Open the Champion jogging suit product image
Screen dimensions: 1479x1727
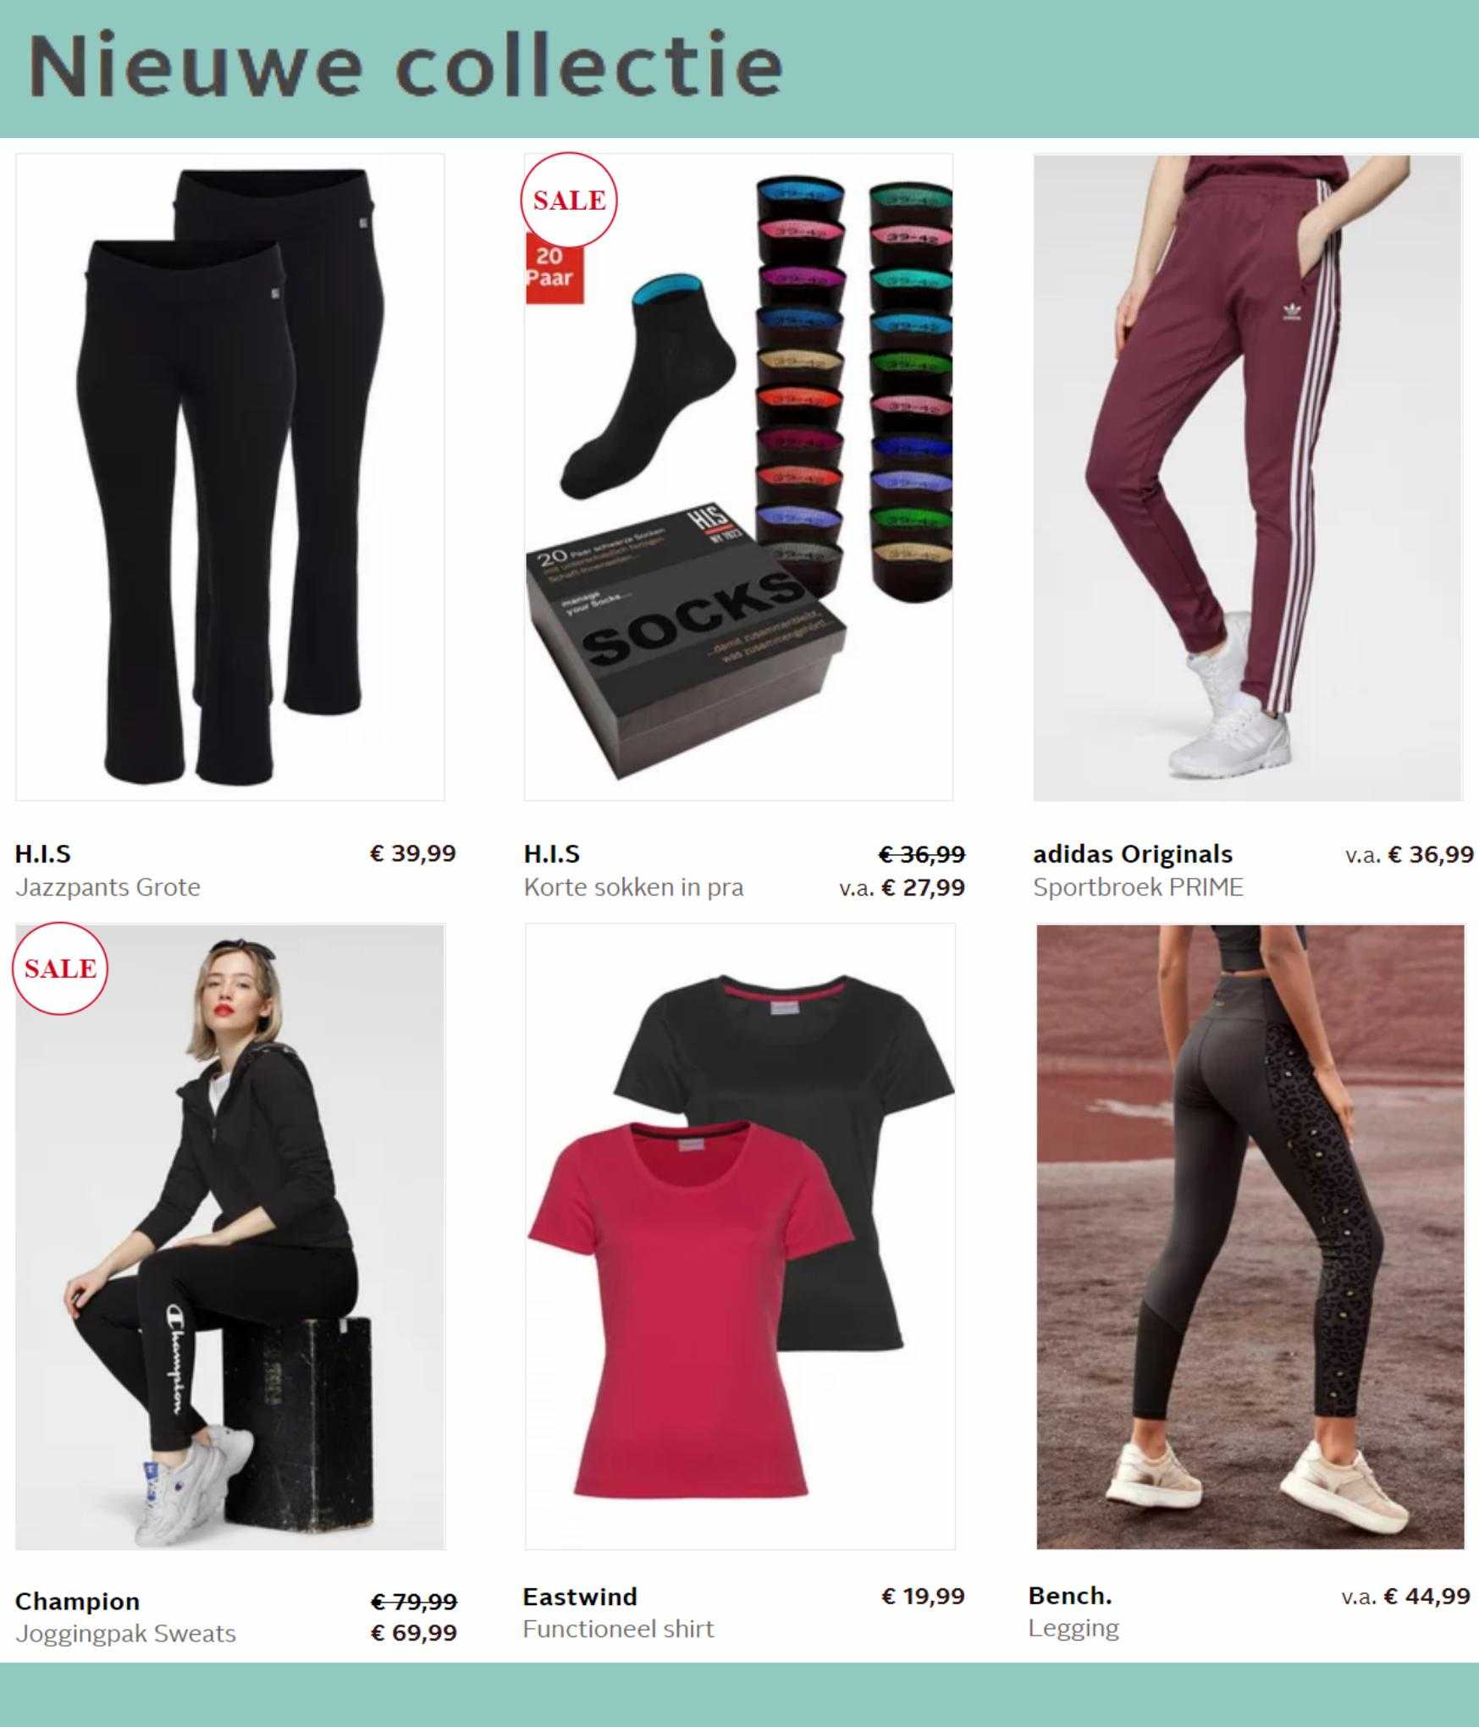pos(230,1237)
